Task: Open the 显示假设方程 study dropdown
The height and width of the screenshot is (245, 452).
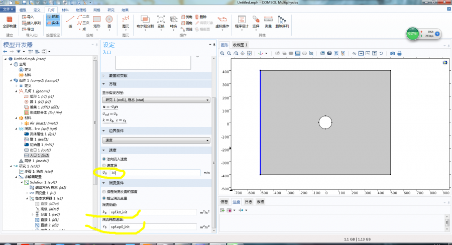Action: point(156,99)
